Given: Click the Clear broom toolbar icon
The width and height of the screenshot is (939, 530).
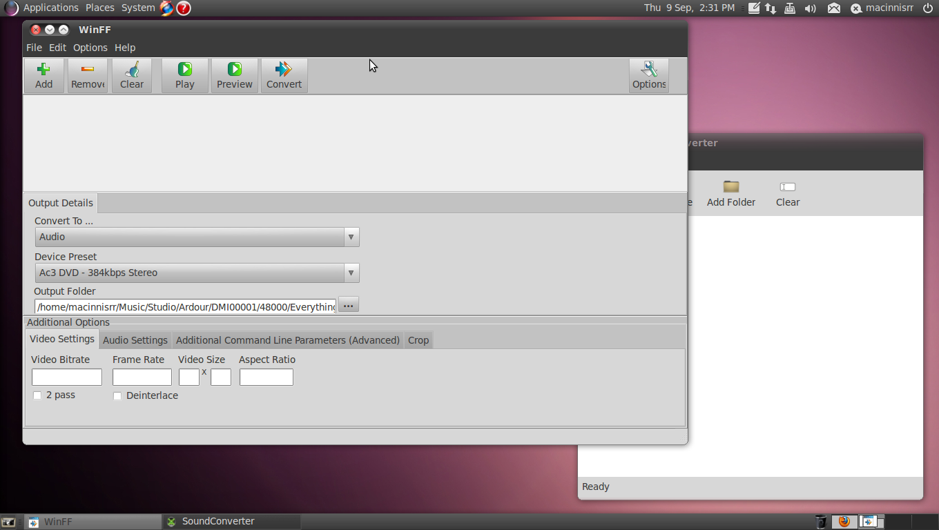Looking at the screenshot, I should (132, 69).
